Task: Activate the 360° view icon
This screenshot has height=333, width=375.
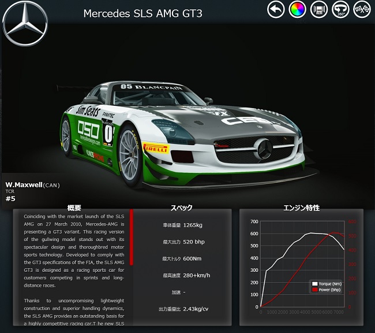Action: pos(340,10)
